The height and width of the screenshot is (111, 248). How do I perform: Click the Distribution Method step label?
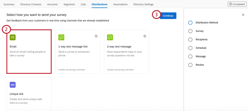point(207,22)
